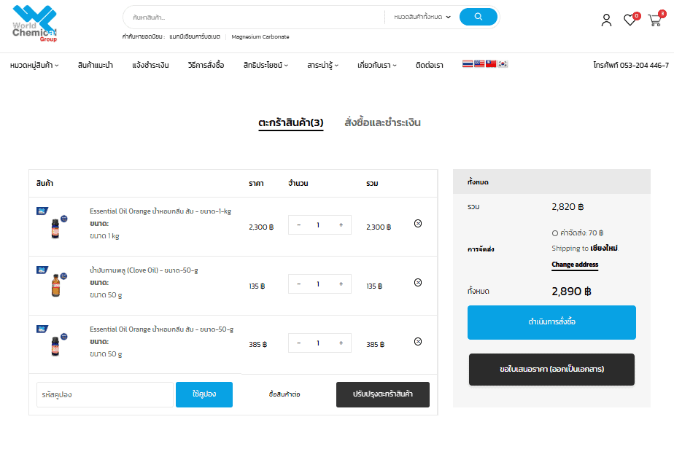Decrease quantity of Clove Oil 50-g

click(299, 284)
